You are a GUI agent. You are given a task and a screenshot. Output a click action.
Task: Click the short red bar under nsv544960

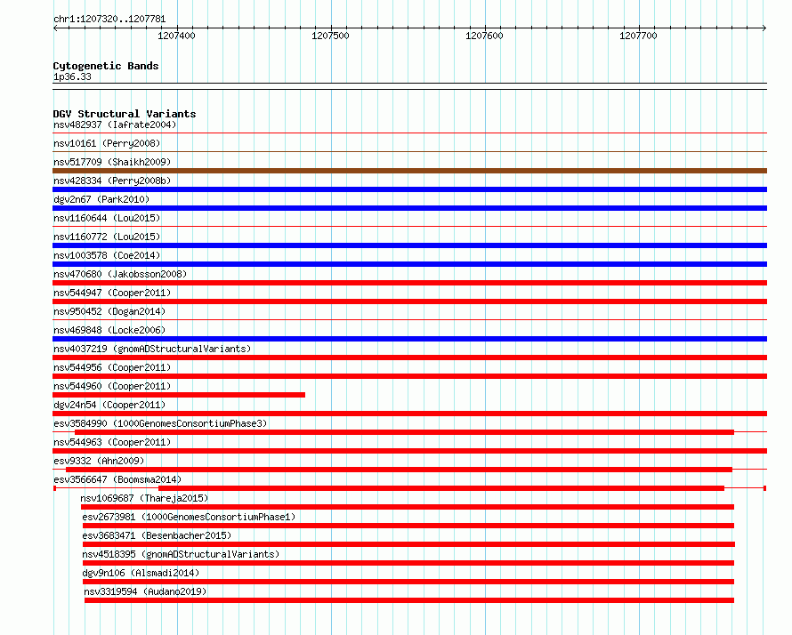[179, 395]
